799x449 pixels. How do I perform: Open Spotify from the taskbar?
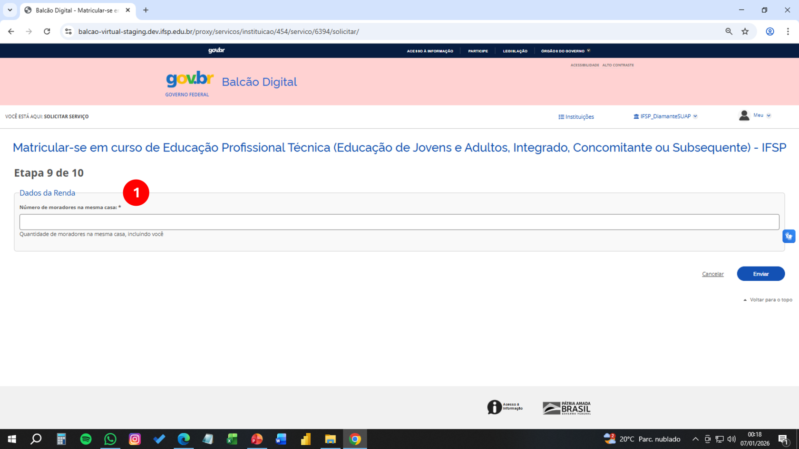tap(86, 439)
